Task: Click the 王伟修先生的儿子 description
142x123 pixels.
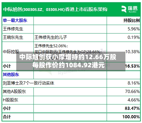Action: coord(51,37)
